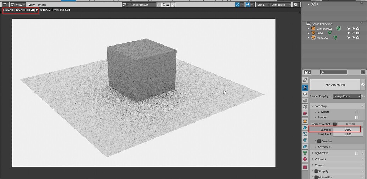The height and width of the screenshot is (179, 367).
Task: Open the View mode dropdown in the header
Action: pyautogui.click(x=18, y=5)
